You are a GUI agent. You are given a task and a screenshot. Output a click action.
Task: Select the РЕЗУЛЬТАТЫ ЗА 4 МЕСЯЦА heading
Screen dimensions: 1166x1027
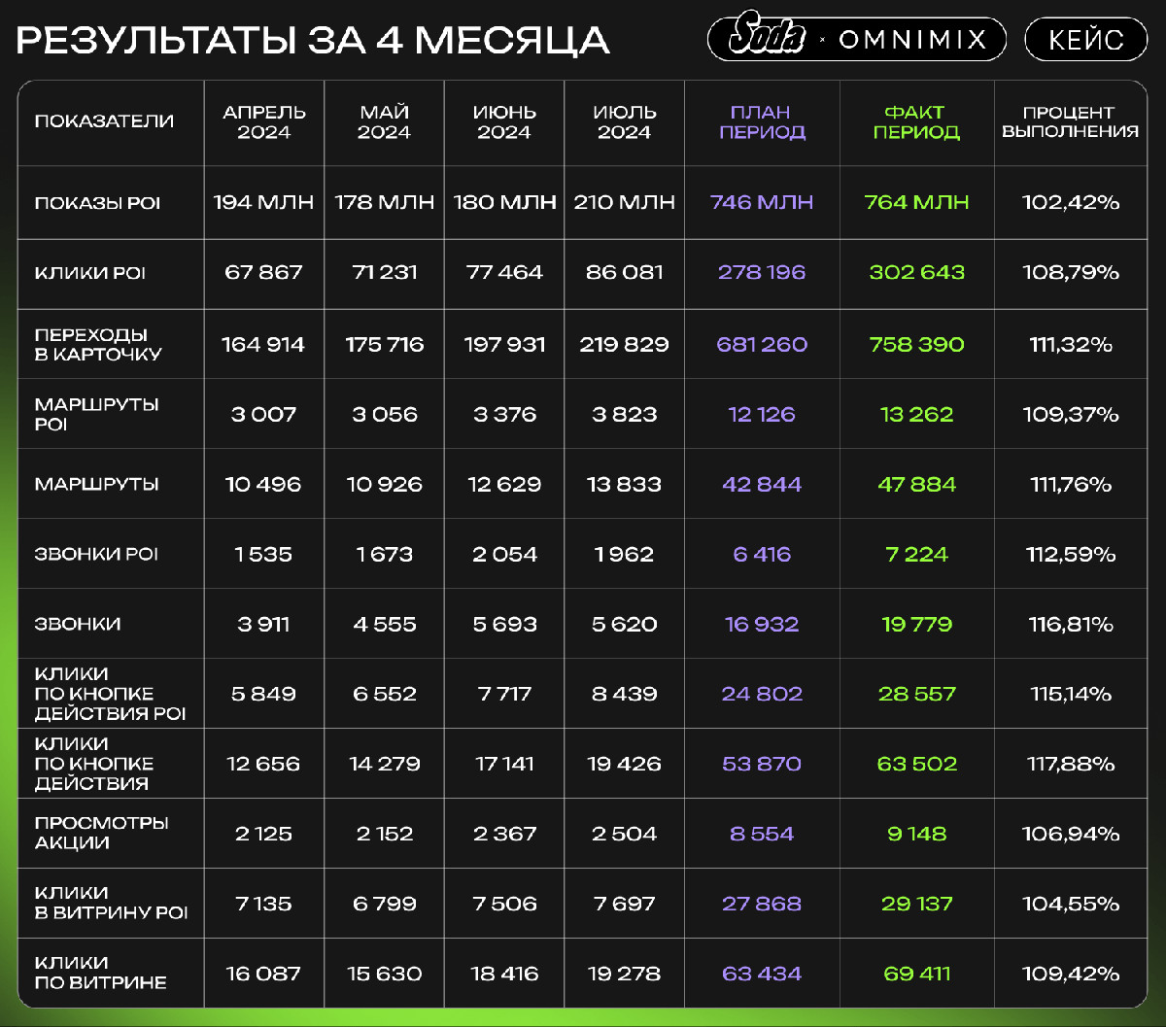(x=313, y=41)
